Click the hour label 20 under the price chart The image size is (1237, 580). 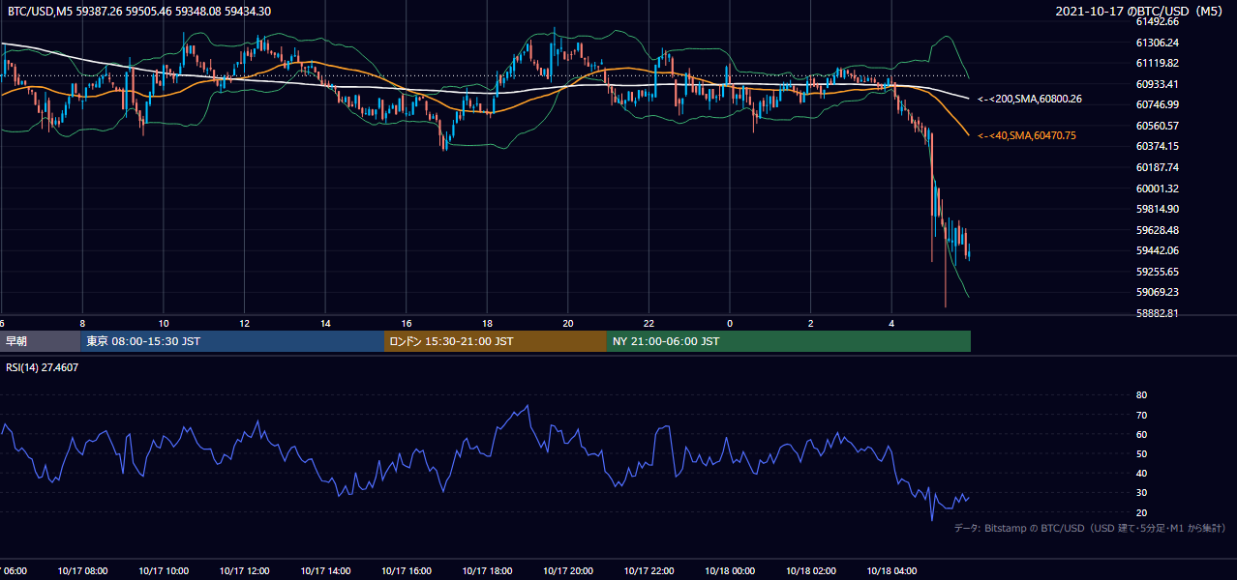pyautogui.click(x=568, y=323)
